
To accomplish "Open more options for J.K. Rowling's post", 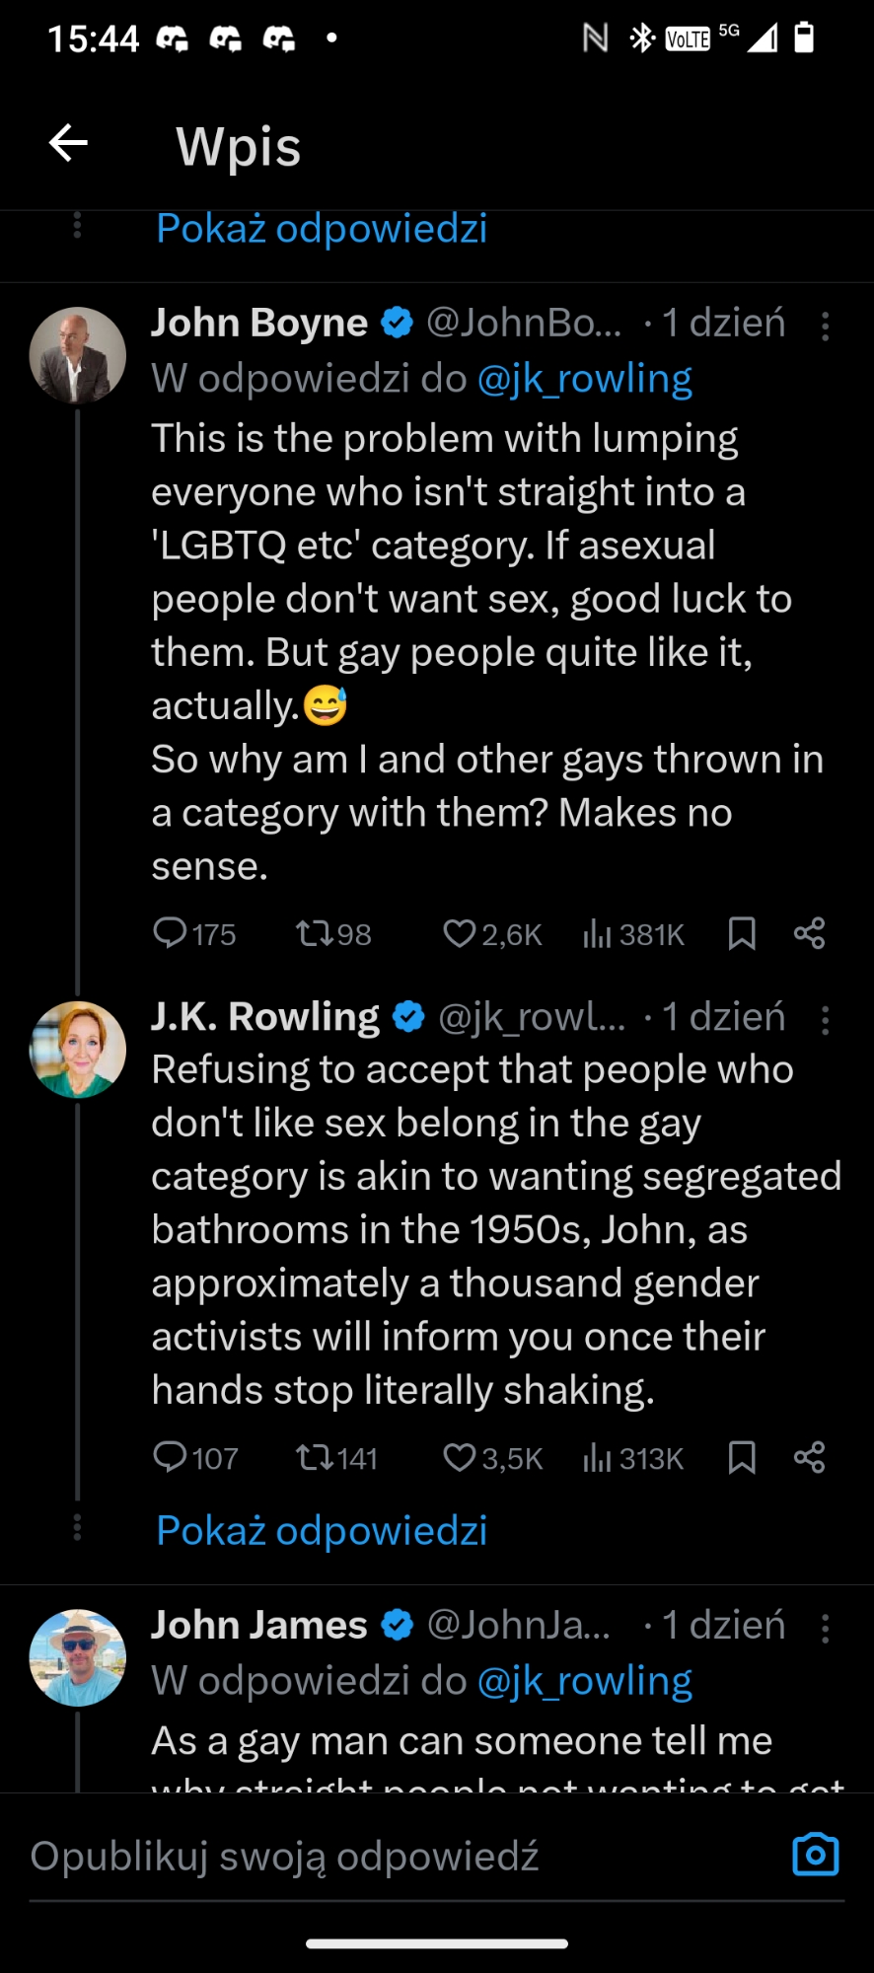I will pyautogui.click(x=826, y=1019).
